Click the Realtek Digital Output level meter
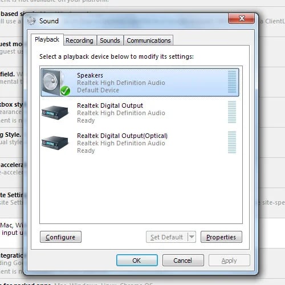Viewport: 285px width, 285px height. pos(232,112)
